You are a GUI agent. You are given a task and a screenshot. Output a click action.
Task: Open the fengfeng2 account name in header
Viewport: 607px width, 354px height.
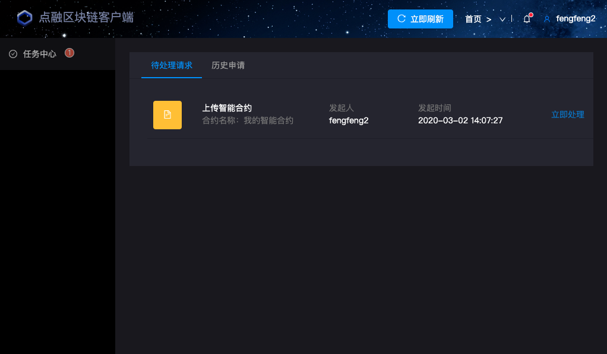(x=576, y=18)
